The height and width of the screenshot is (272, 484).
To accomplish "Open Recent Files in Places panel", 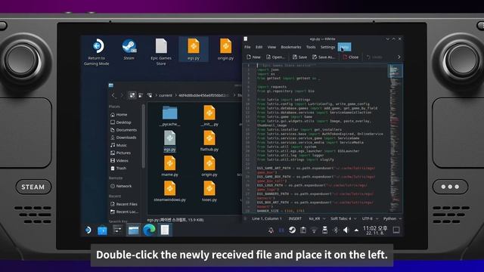I will click(x=124, y=204).
